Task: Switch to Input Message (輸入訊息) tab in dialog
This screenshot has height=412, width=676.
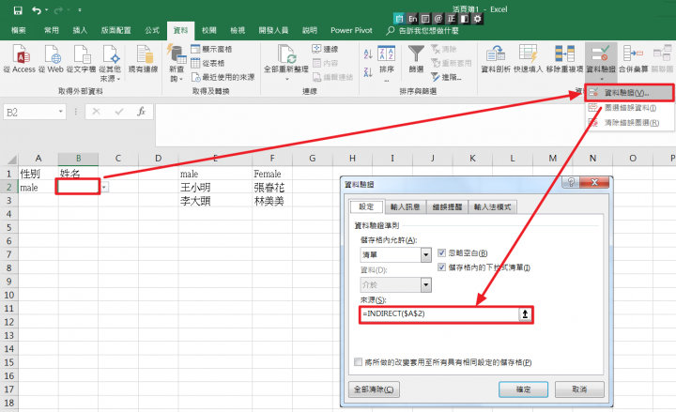Action: click(406, 206)
